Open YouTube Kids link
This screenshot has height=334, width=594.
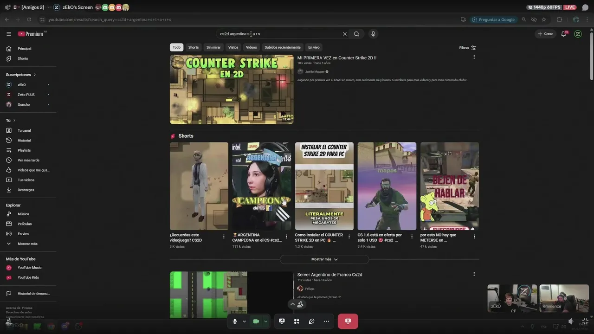point(28,277)
